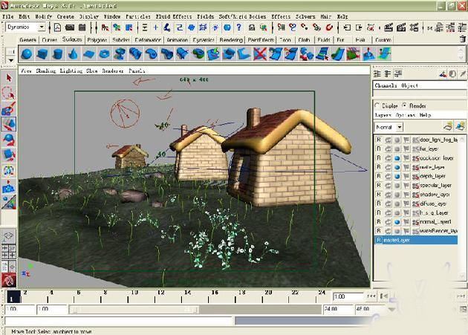468x335 pixels.
Task: Open the Soft/Rigid Bodies menu
Action: click(x=242, y=16)
